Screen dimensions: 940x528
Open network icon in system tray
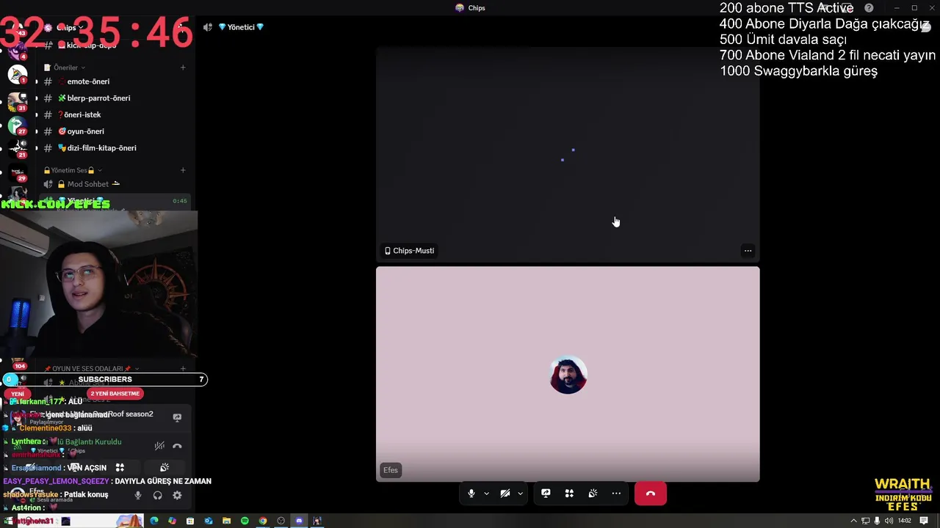865,521
